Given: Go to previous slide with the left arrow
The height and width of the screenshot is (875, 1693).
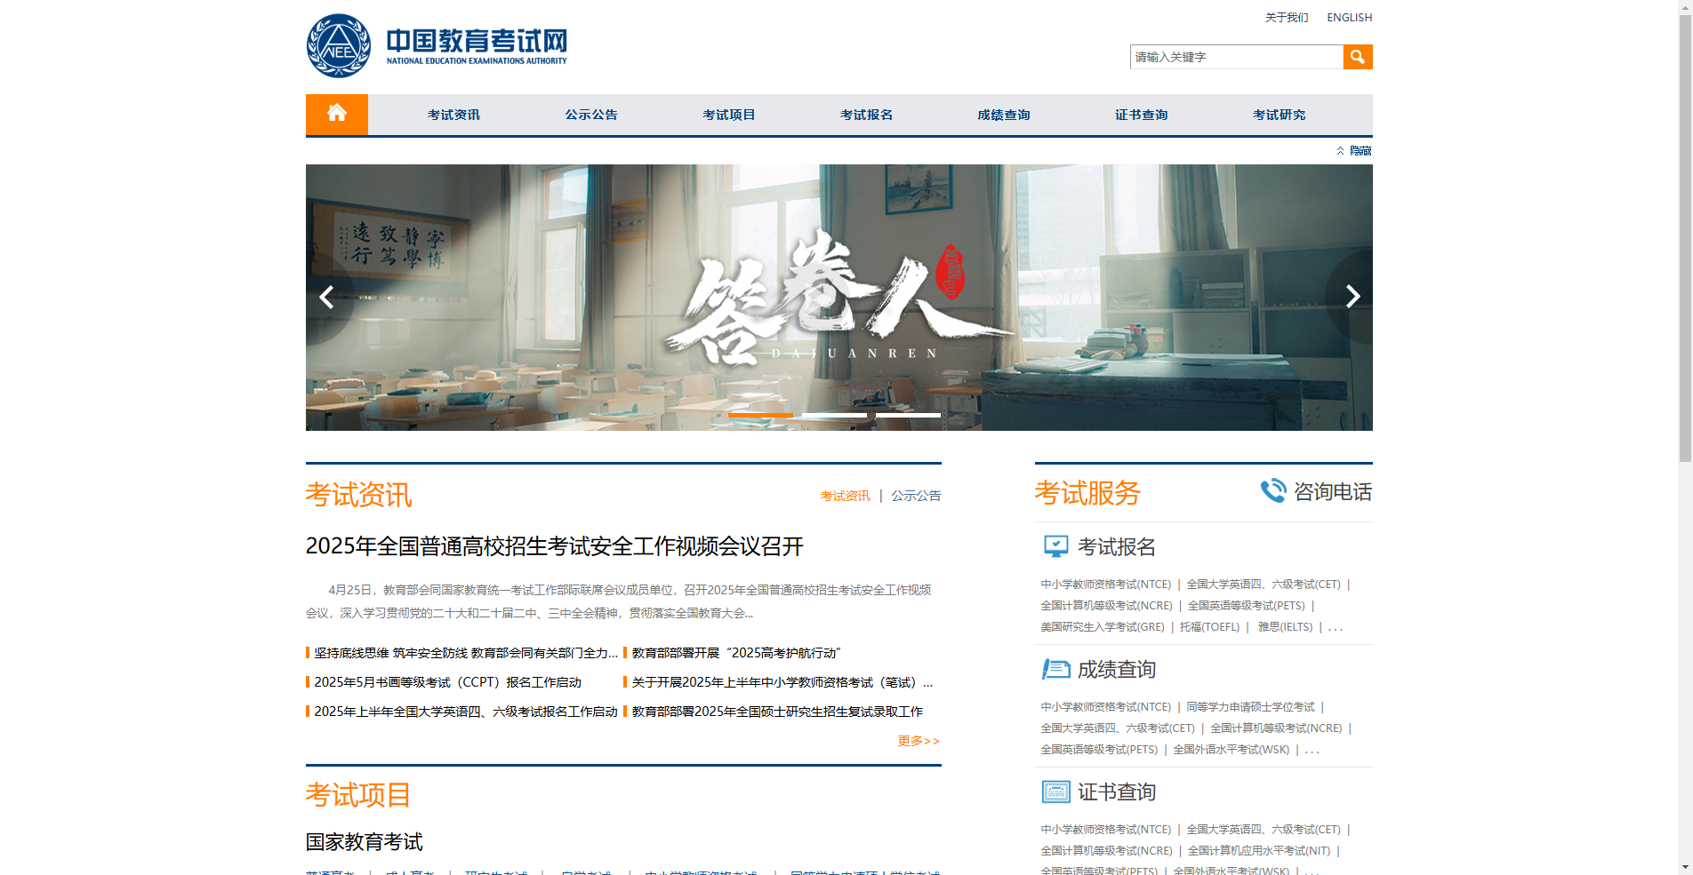Looking at the screenshot, I should pos(325,297).
